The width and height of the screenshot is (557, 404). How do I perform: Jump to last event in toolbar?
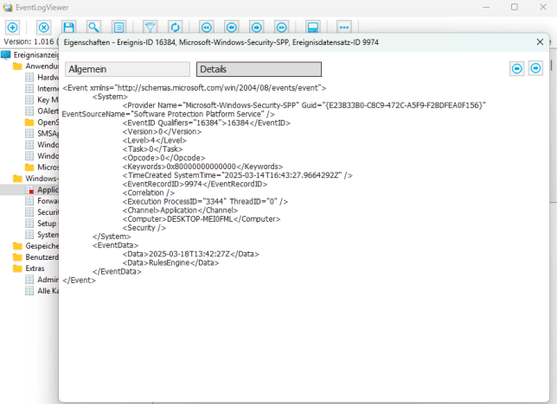point(281,28)
